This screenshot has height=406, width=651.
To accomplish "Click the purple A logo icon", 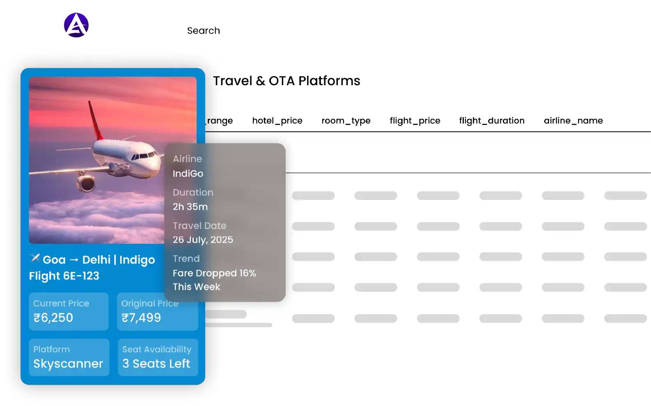I will (x=76, y=25).
